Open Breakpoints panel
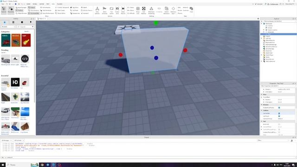The height and width of the screenshot is (167, 297). coord(75,13)
